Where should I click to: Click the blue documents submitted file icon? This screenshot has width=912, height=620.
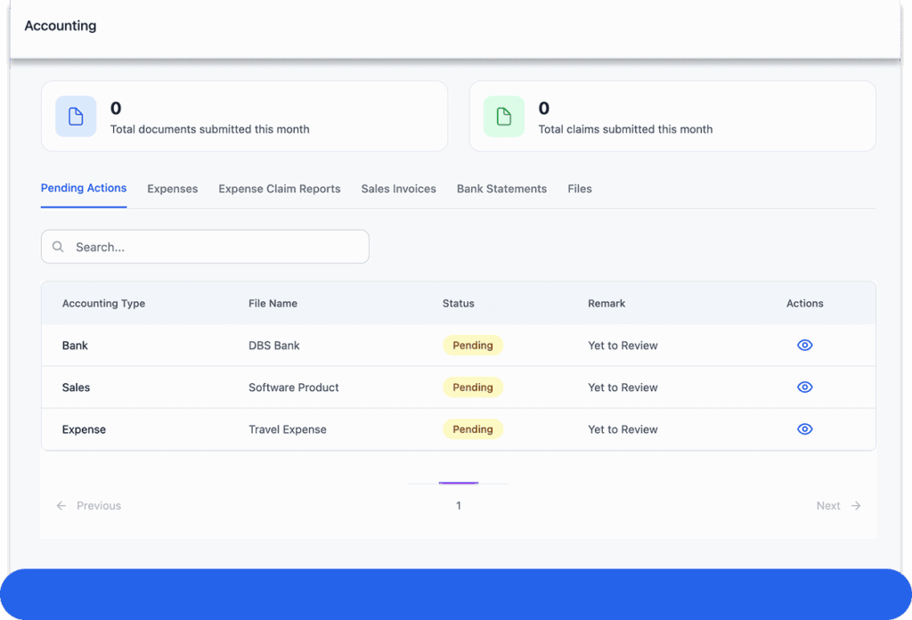point(76,117)
